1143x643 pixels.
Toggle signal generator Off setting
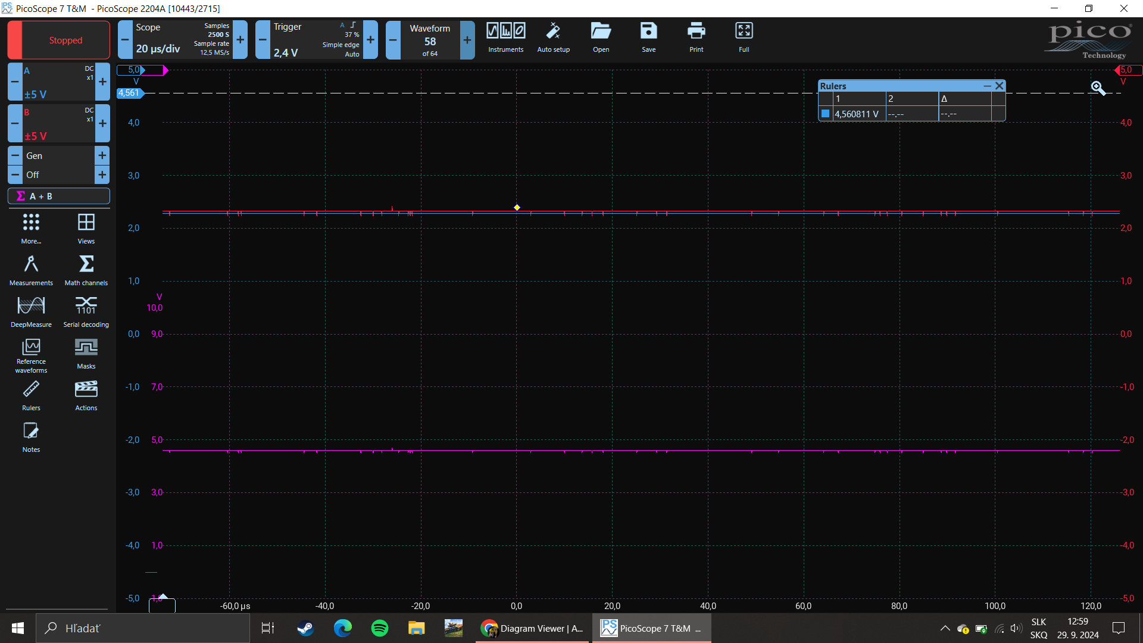tap(58, 175)
